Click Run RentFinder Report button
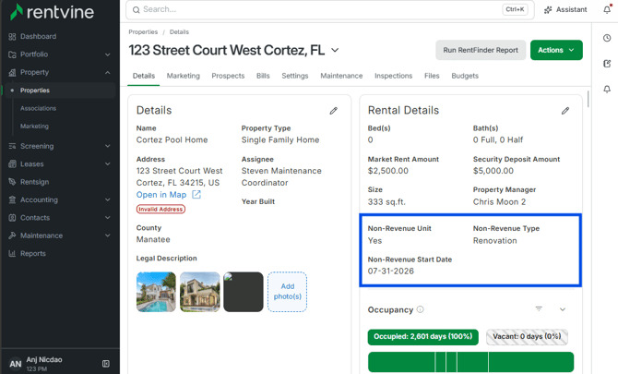 click(481, 50)
